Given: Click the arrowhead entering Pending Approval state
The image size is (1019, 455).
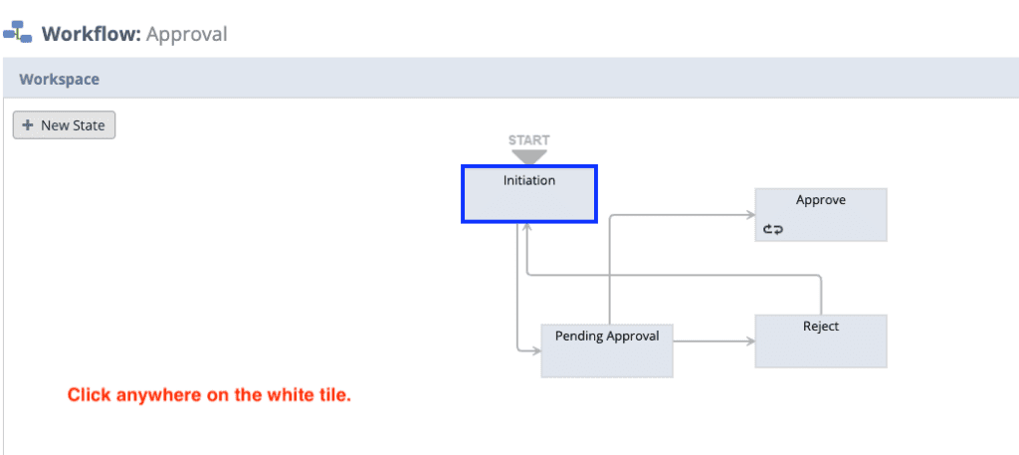Looking at the screenshot, I should pos(536,351).
